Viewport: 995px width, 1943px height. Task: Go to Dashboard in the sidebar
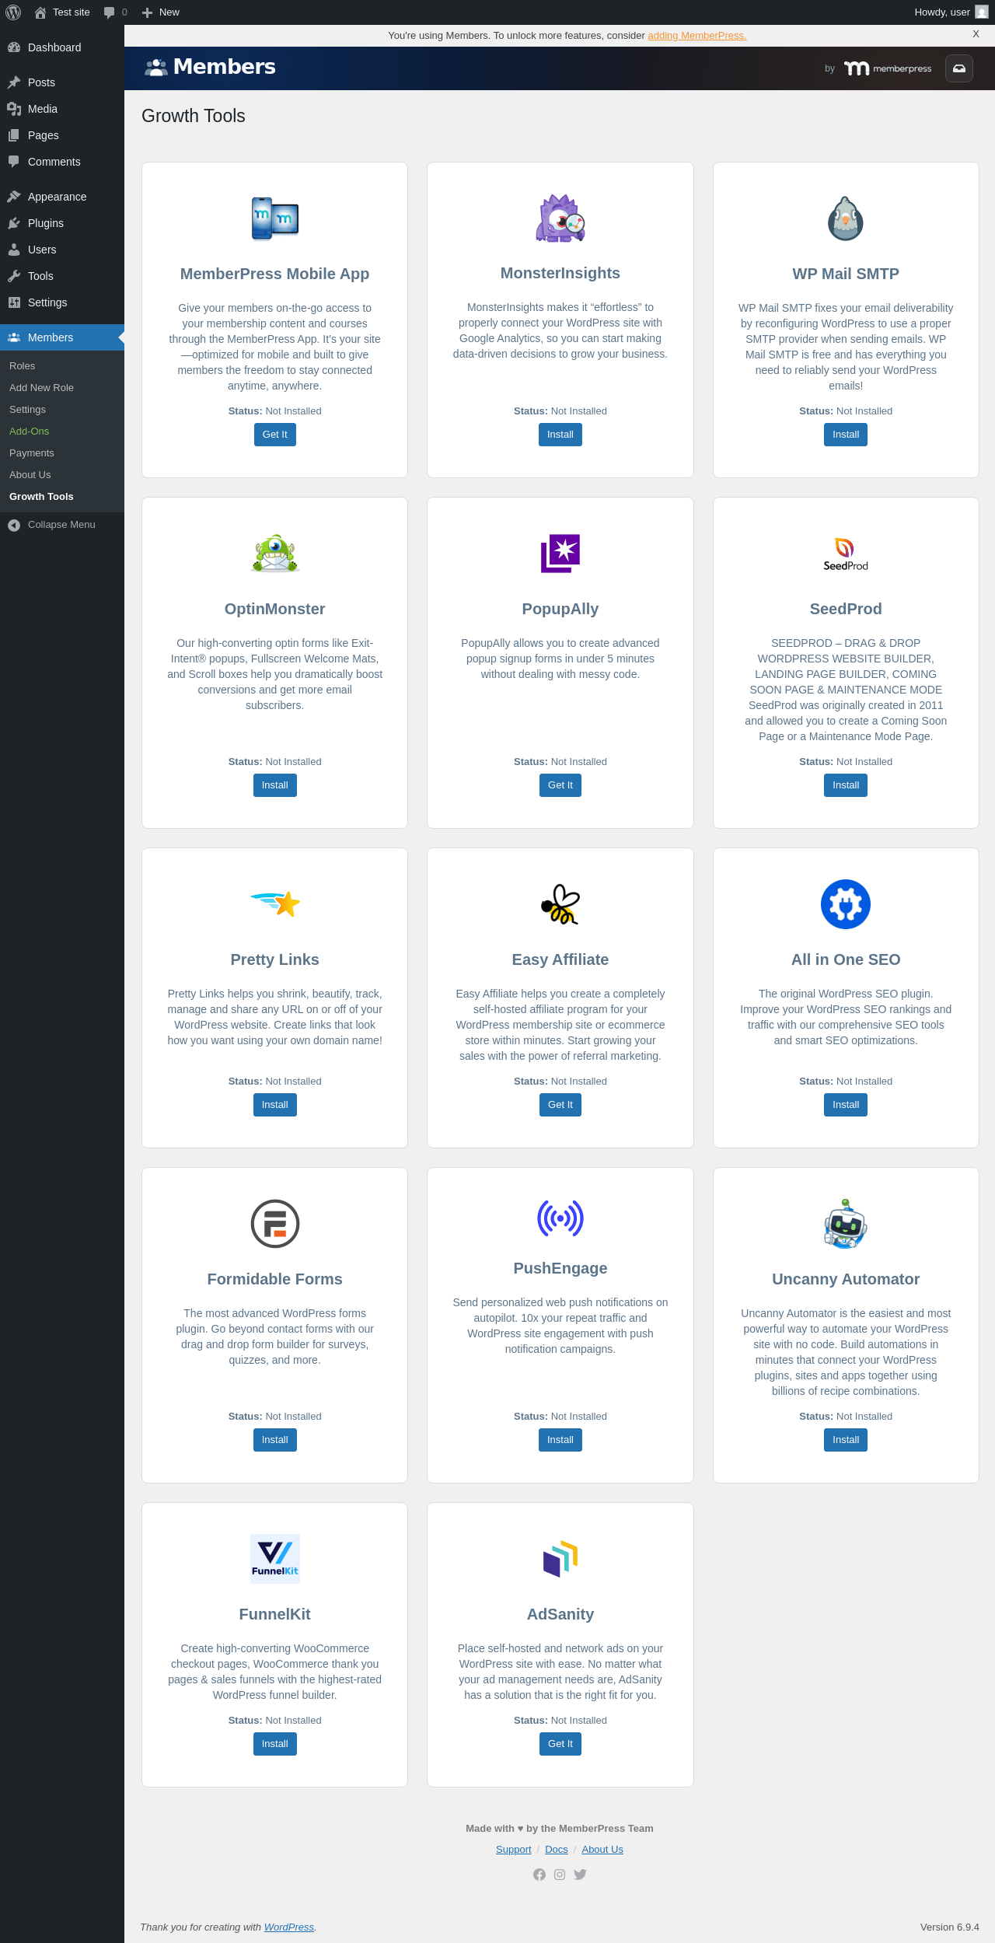click(62, 47)
